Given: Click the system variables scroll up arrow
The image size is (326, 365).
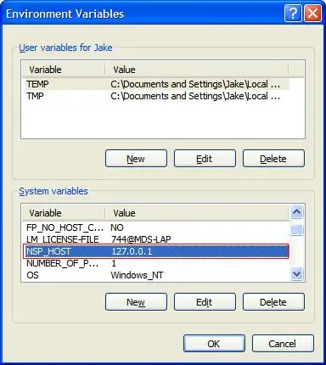Looking at the screenshot, I should 296,212.
